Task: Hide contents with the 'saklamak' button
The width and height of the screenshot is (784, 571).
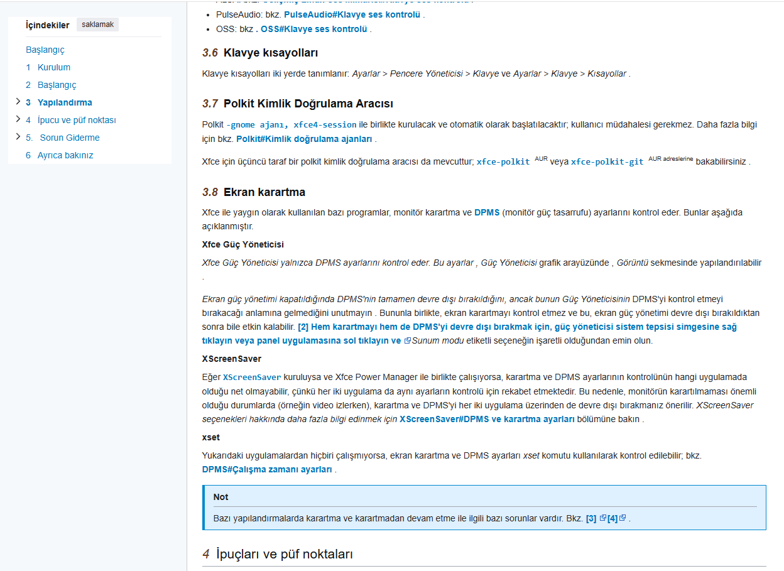Action: 97,24
